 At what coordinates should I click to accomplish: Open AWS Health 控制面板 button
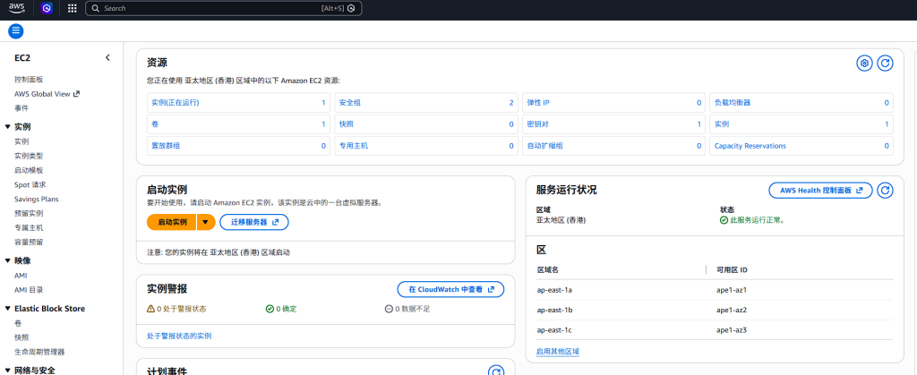(820, 190)
